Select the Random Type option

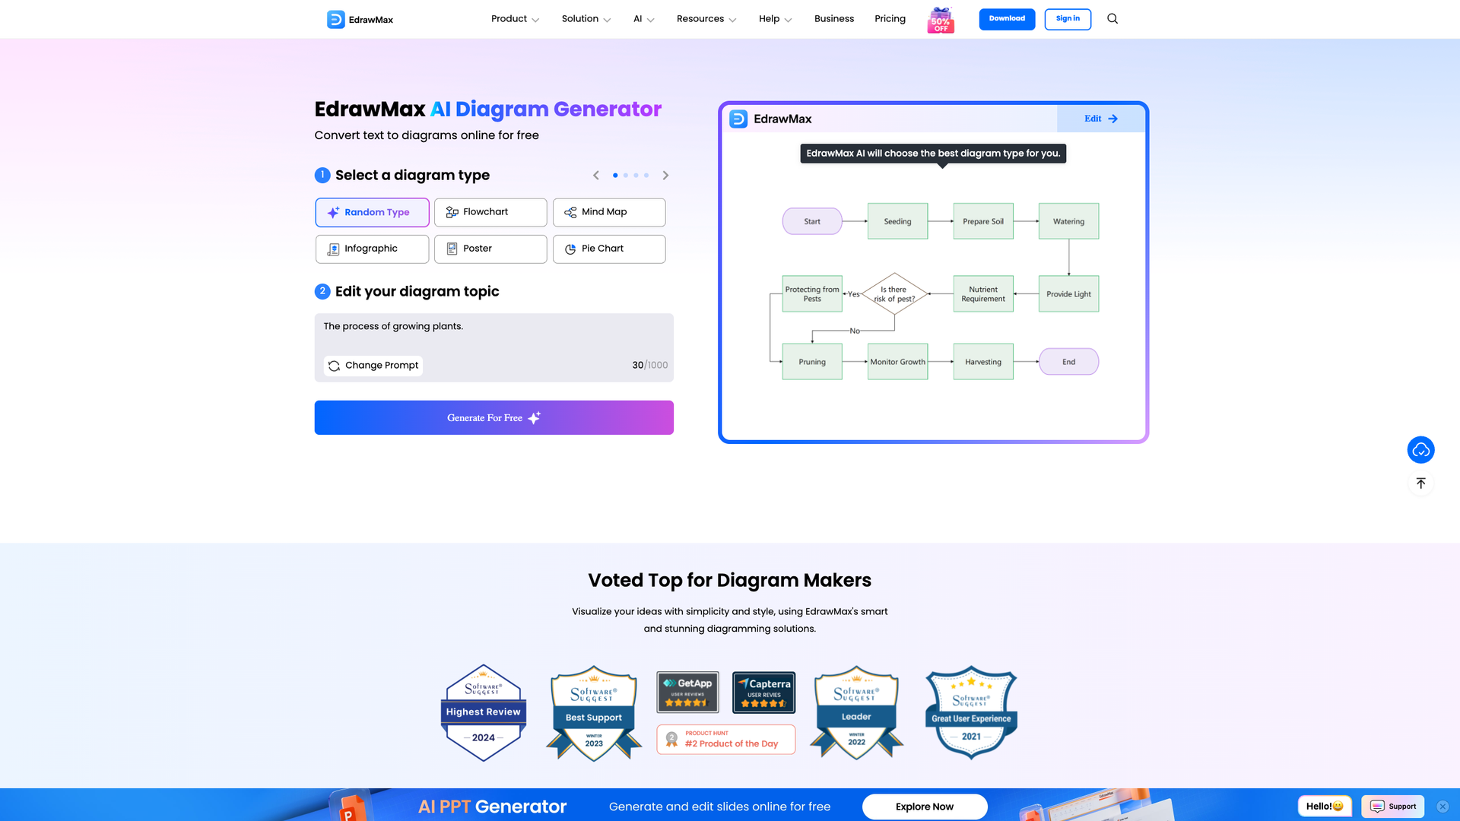[372, 212]
